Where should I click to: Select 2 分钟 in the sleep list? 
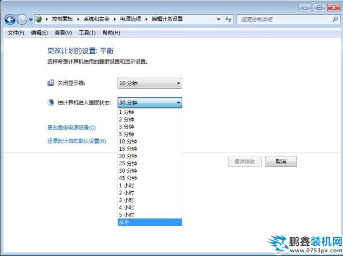[x=150, y=119]
